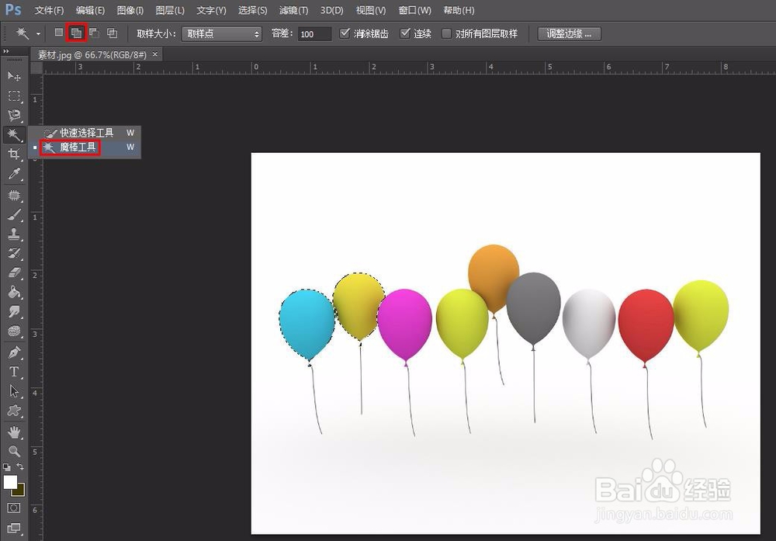The image size is (776, 541).
Task: Select the Custom Shape tool
Action: pyautogui.click(x=14, y=411)
